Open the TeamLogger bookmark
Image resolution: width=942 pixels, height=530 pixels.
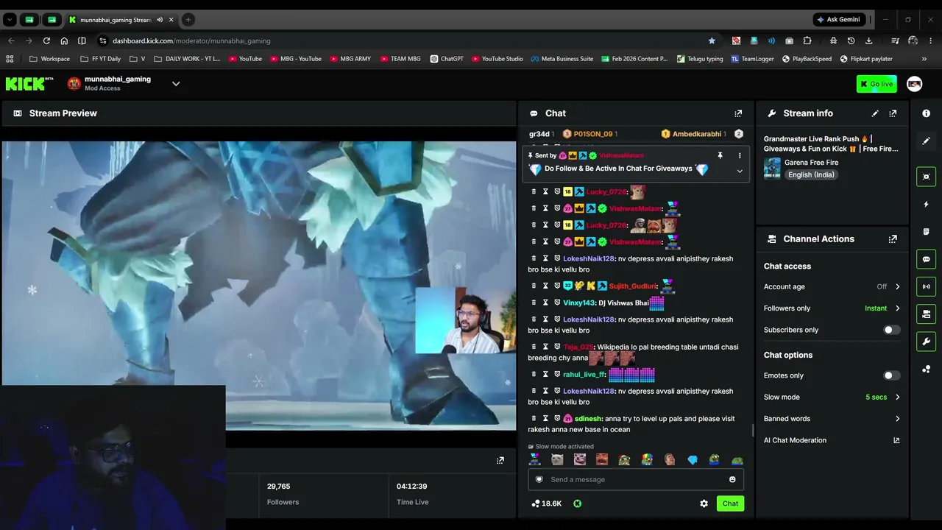(752, 59)
